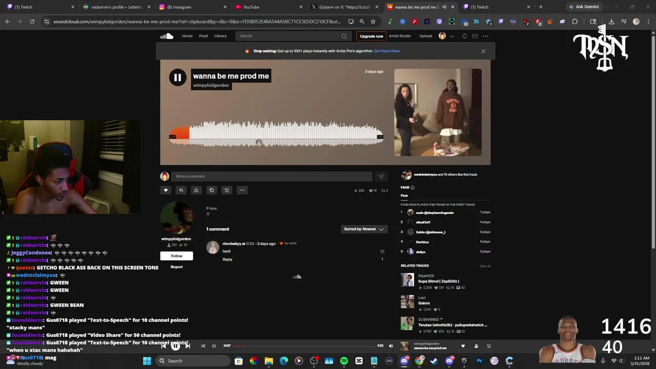This screenshot has height=369, width=656.
Task: Repost the track using the repost icon
Action: coord(181,190)
